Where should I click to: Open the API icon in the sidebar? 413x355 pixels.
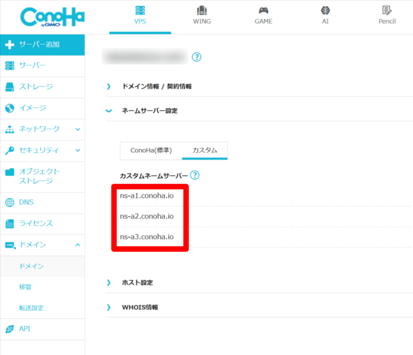(9, 329)
